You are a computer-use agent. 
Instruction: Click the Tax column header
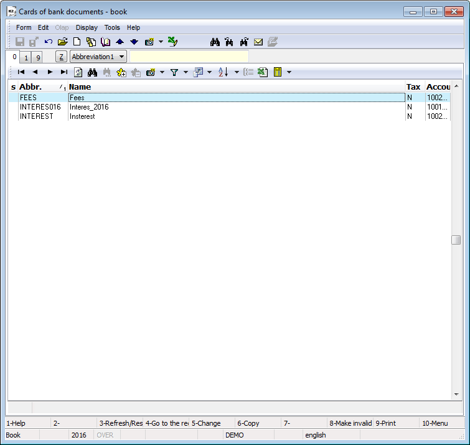point(415,87)
